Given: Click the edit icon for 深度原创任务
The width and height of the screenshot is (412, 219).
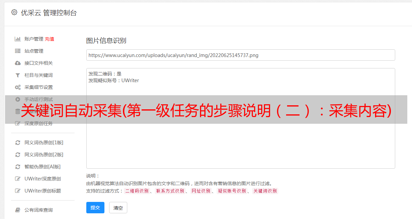Looking at the screenshot, I should 18,123.
